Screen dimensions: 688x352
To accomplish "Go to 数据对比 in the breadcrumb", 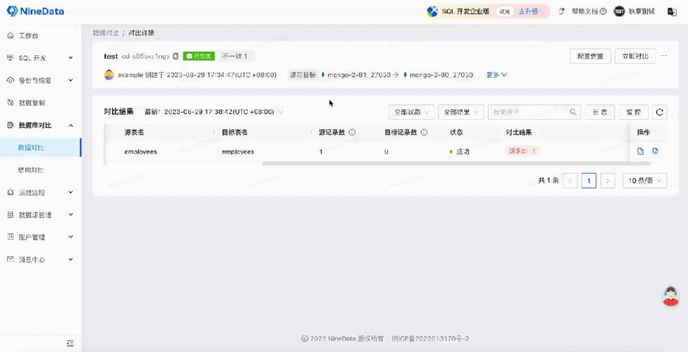I will pyautogui.click(x=106, y=33).
